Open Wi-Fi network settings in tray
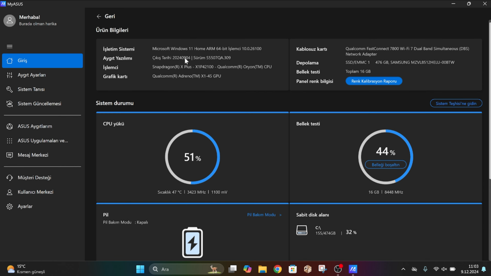The height and width of the screenshot is (276, 491). (436, 269)
